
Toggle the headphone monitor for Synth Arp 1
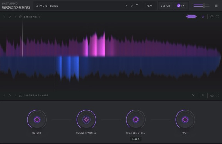[217, 17]
